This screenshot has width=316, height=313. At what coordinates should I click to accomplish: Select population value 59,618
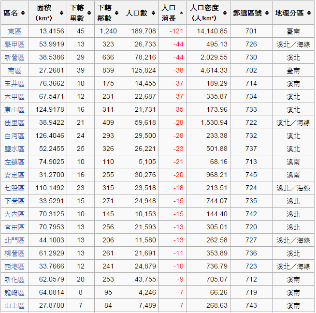[x=145, y=122]
